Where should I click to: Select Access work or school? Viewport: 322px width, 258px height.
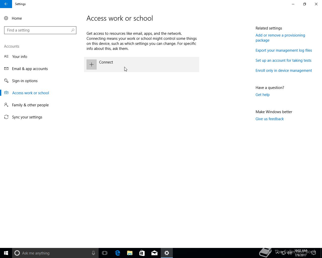point(30,93)
